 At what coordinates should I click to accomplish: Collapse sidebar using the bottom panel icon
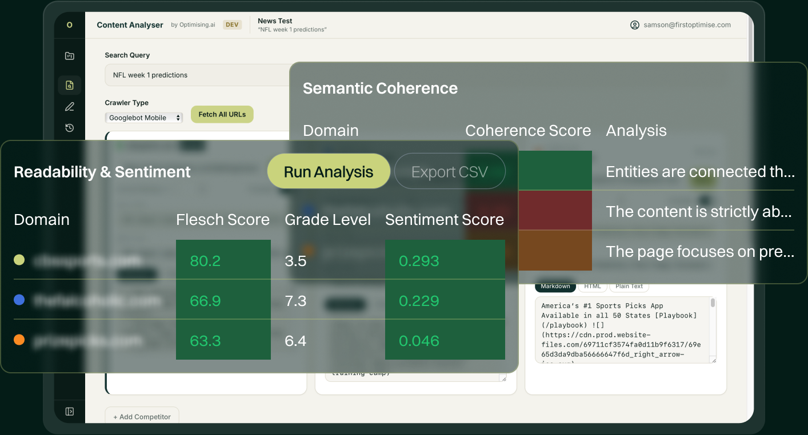[x=70, y=412]
